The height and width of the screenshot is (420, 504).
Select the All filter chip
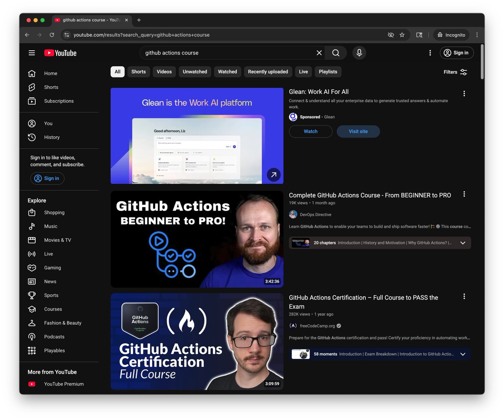[x=118, y=72]
